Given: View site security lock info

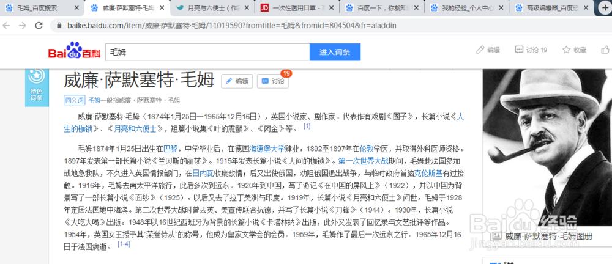Looking at the screenshot, I should tap(59, 26).
